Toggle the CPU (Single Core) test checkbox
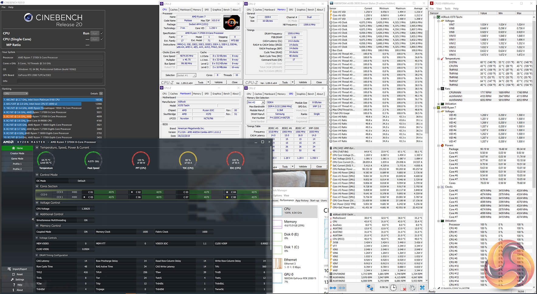The height and width of the screenshot is (294, 537). (102, 39)
